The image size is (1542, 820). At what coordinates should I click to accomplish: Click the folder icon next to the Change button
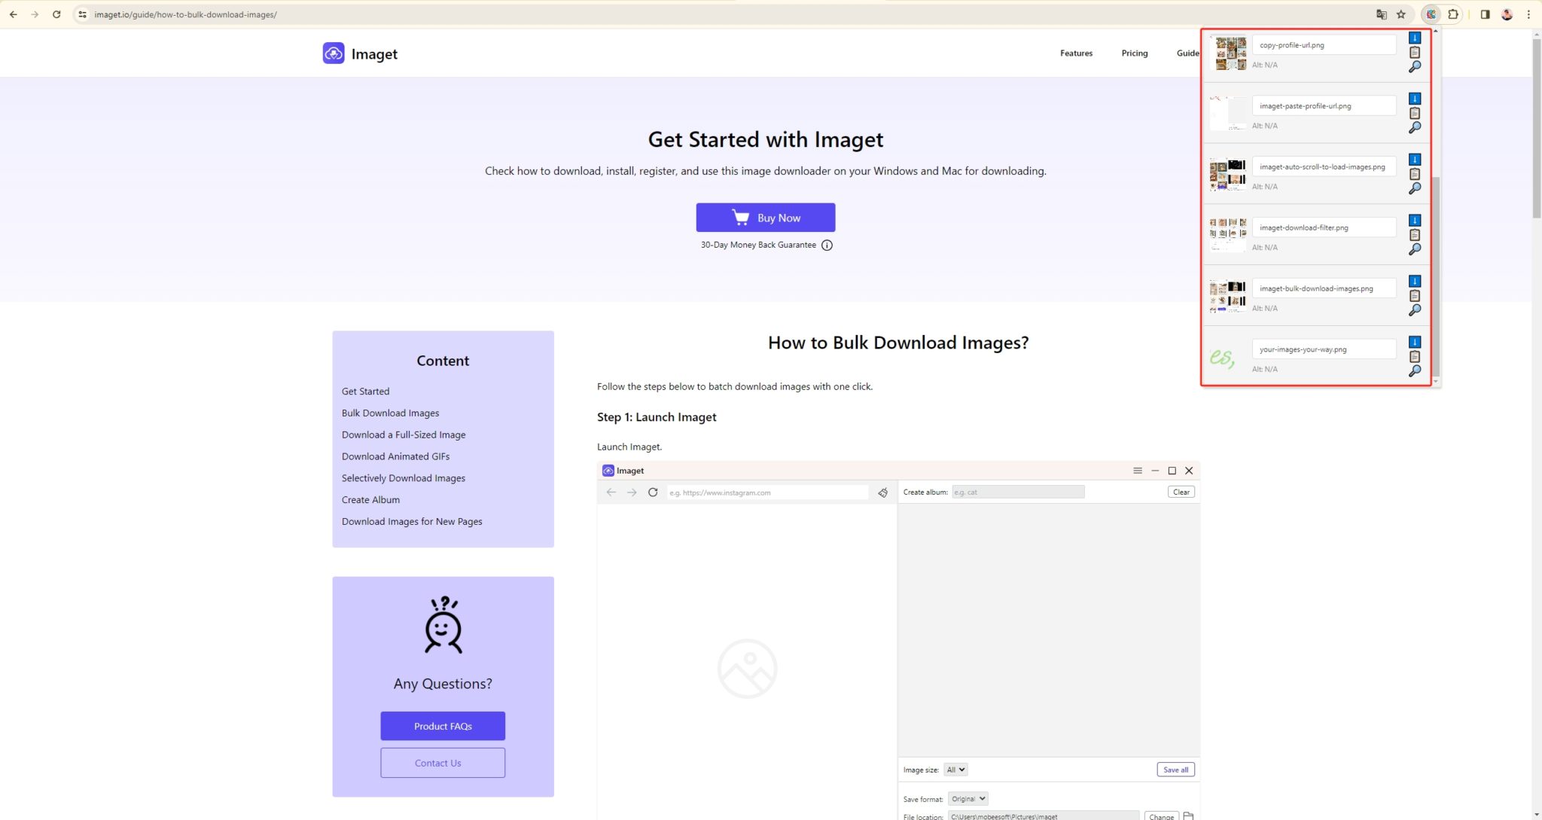(x=1188, y=815)
